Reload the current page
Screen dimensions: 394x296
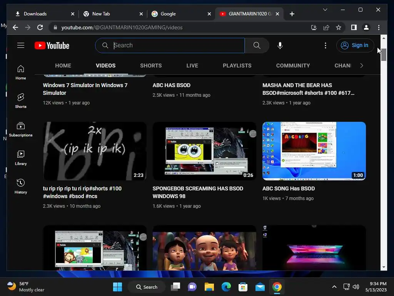pyautogui.click(x=40, y=27)
